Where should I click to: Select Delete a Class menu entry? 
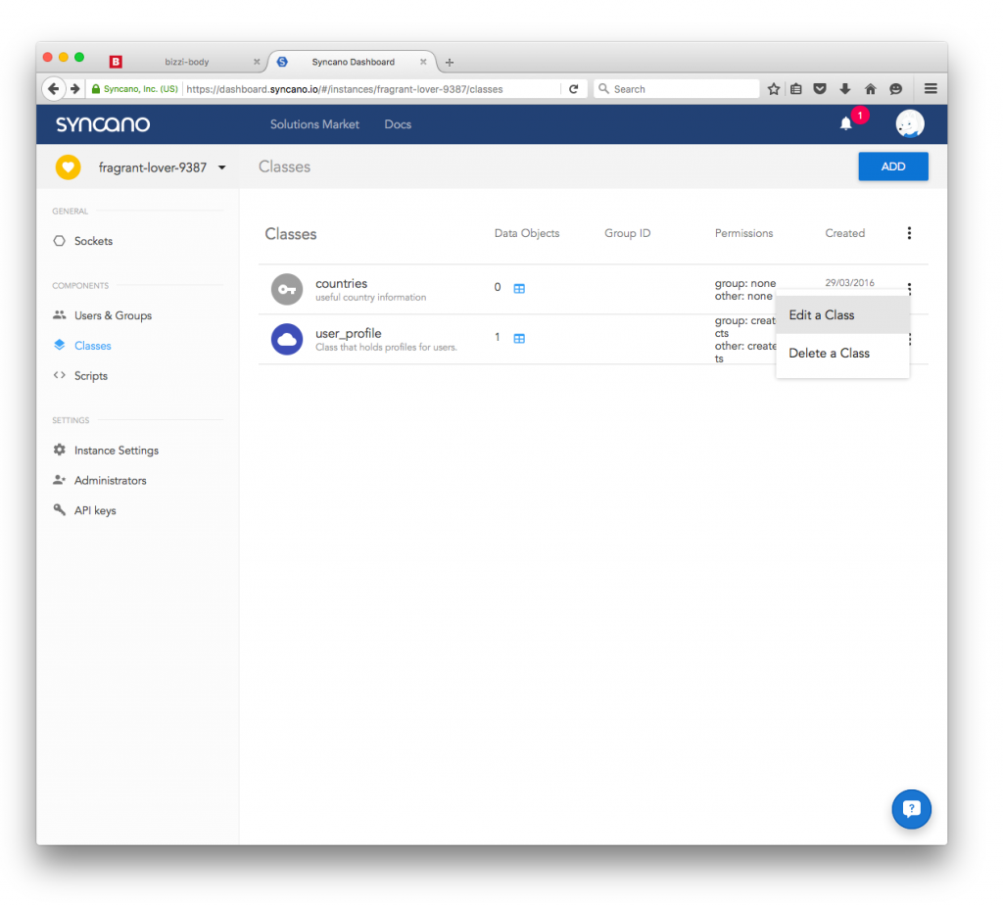coord(842,354)
